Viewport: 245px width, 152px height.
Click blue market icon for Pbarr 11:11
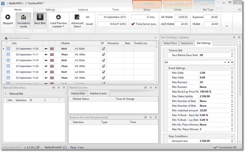tap(8, 54)
